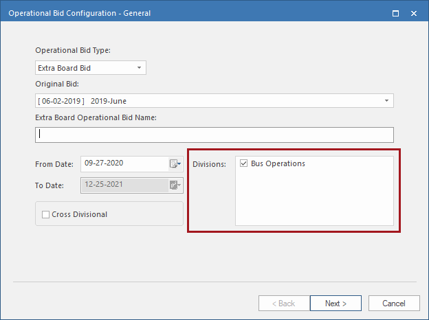Click the Extra Board Bid combo box

point(91,68)
